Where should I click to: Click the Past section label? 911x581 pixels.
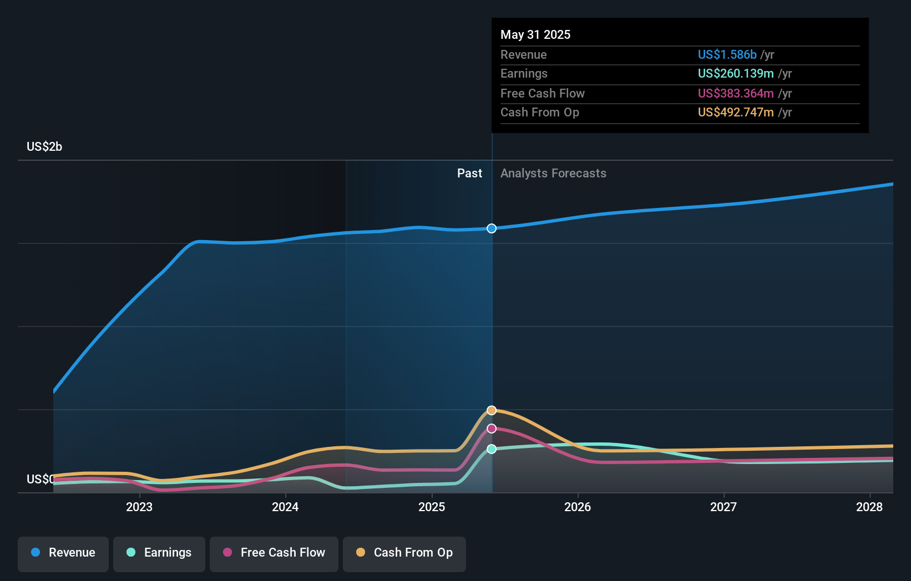[x=469, y=173]
